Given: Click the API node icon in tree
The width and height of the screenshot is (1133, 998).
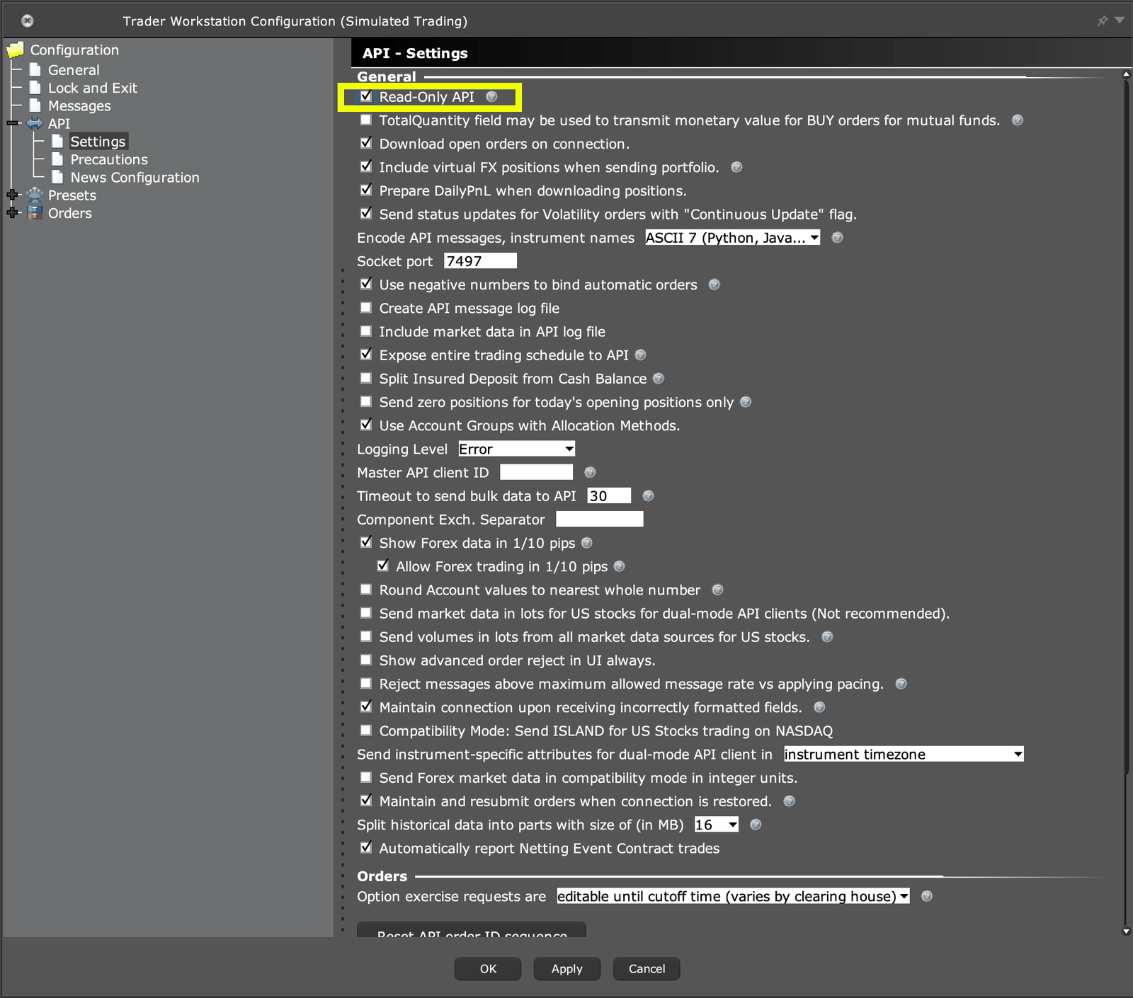Looking at the screenshot, I should [x=35, y=123].
